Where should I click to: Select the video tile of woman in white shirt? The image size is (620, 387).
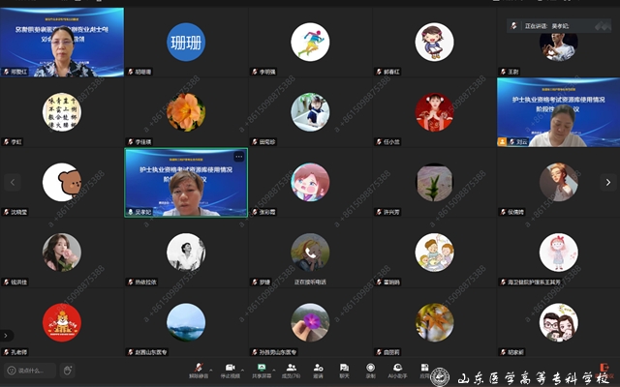(x=558, y=112)
